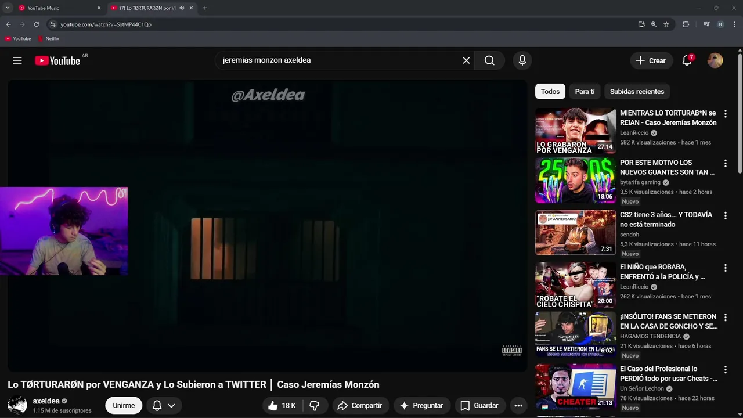Open ROBATE EL CIELO CHISPITA thumbnail

tap(575, 284)
